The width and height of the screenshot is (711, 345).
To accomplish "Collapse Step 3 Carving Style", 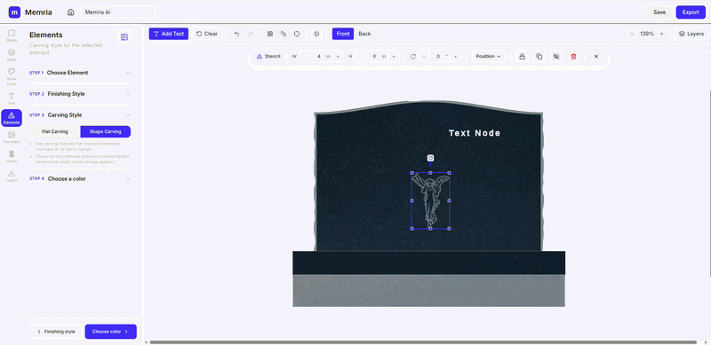I will tap(80, 115).
